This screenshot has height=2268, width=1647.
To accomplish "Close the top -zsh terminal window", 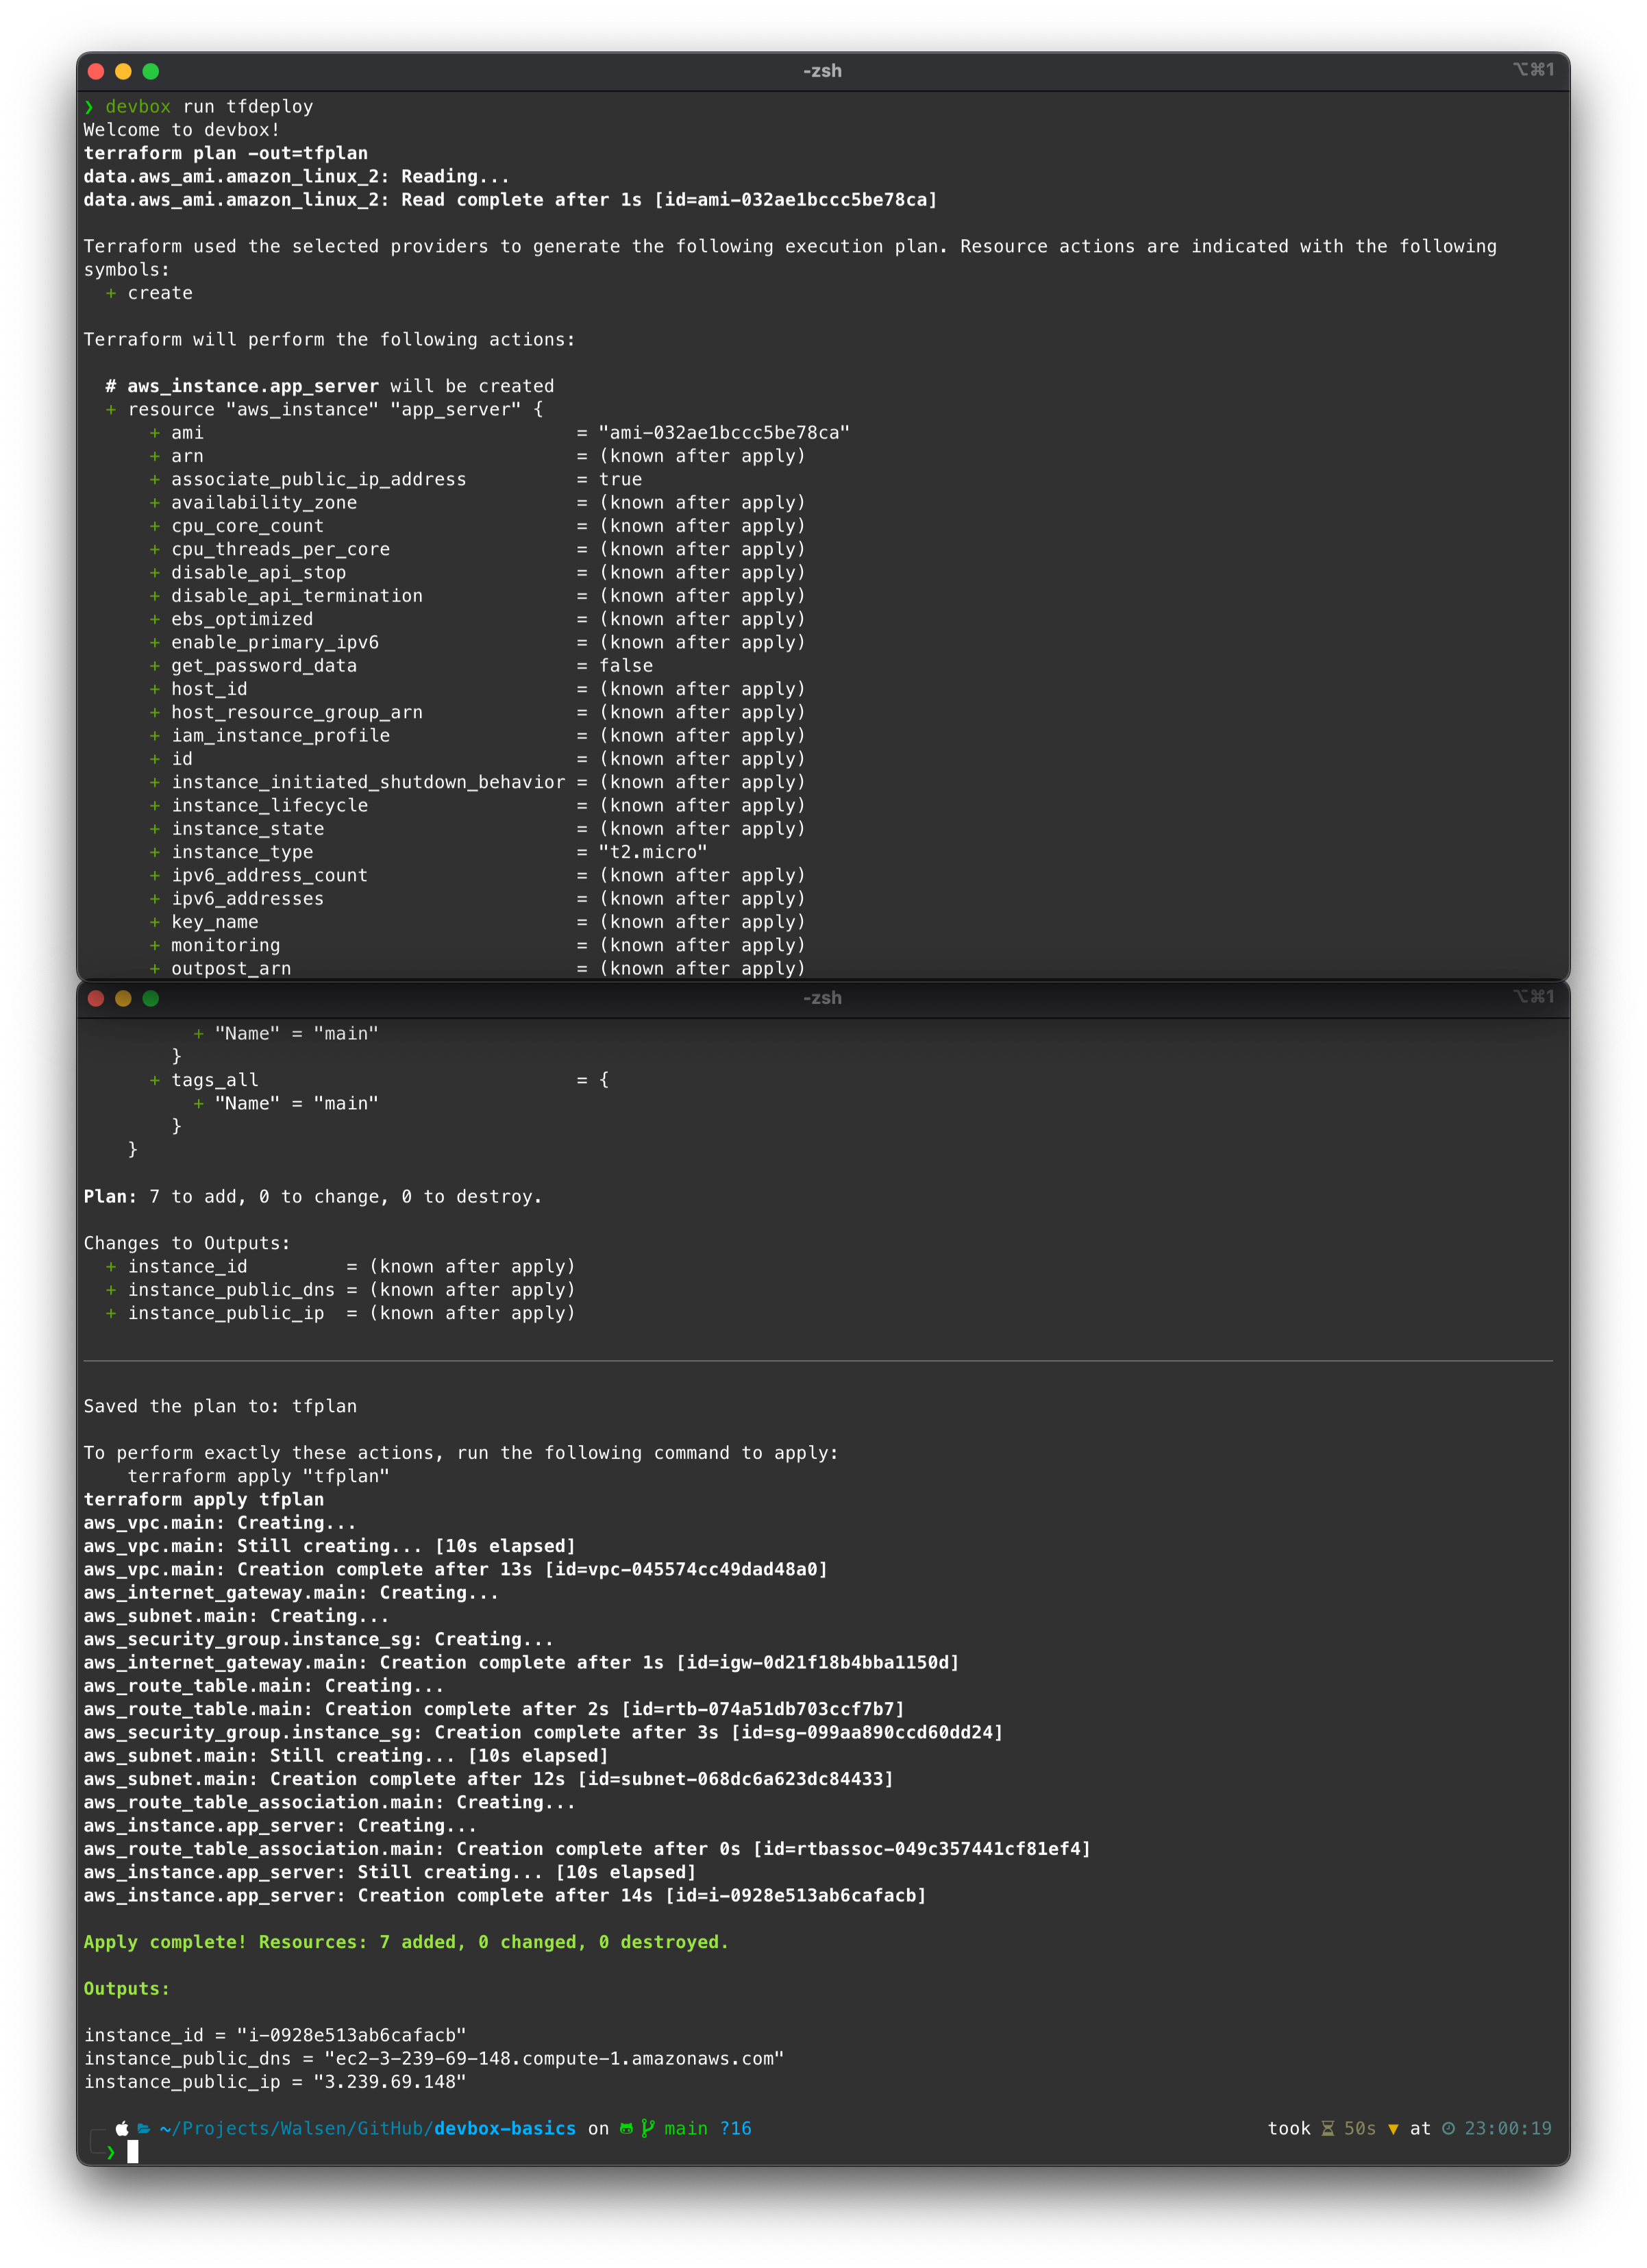I will pyautogui.click(x=96, y=71).
